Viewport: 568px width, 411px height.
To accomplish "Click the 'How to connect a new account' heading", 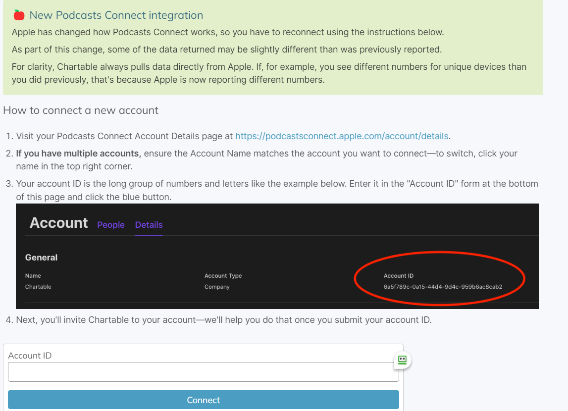I will [81, 110].
